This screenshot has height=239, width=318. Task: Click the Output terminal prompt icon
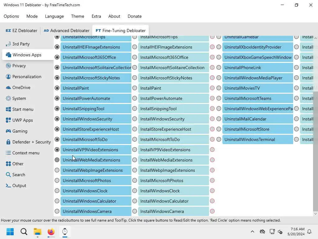8,185
